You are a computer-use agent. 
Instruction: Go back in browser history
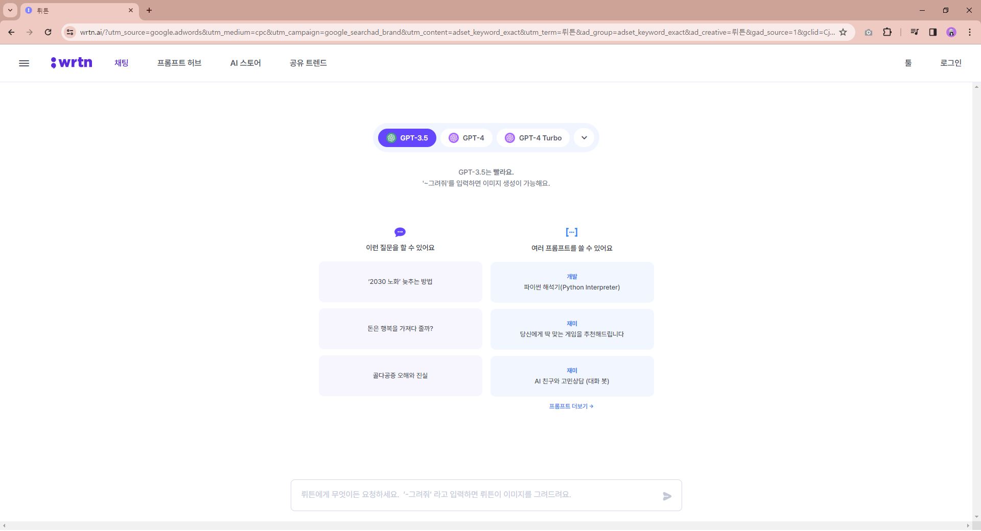pos(11,32)
